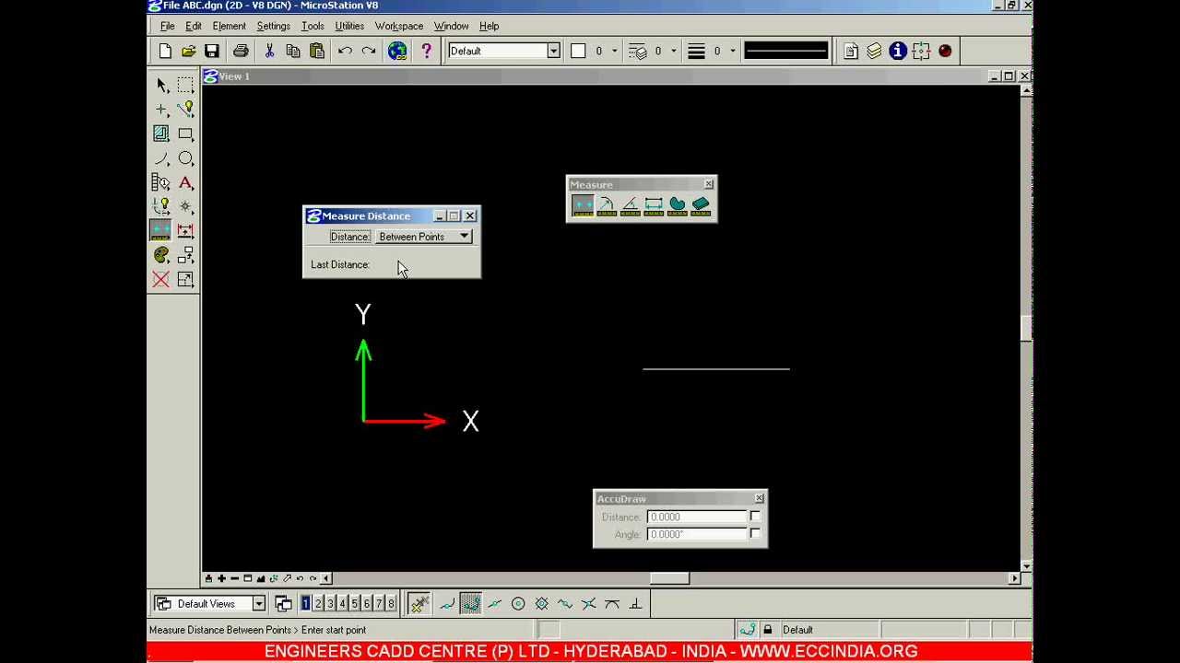Click status bar lock icon
Image resolution: width=1180 pixels, height=663 pixels.
tap(767, 630)
